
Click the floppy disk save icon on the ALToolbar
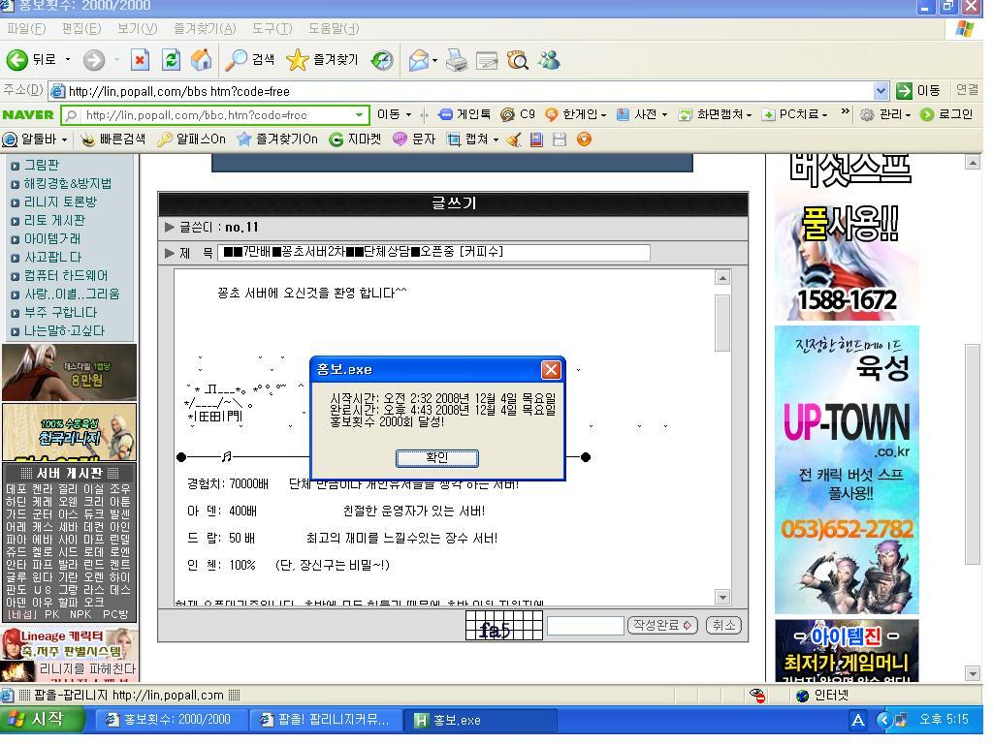coord(560,139)
